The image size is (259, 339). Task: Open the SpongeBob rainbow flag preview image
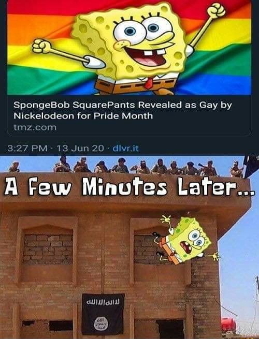[x=129, y=47]
